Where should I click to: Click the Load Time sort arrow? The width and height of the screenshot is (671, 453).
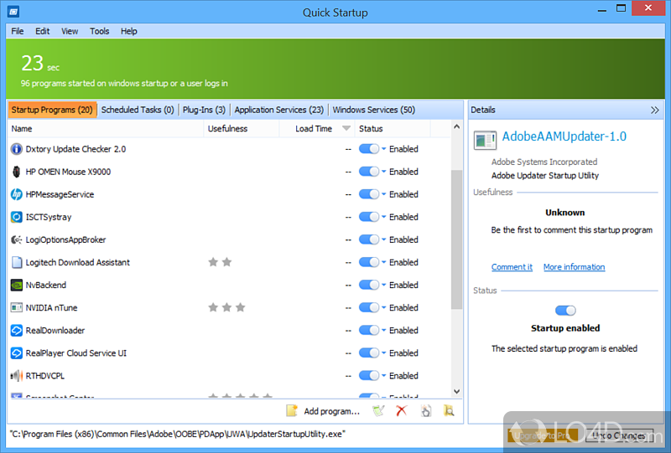pos(346,129)
